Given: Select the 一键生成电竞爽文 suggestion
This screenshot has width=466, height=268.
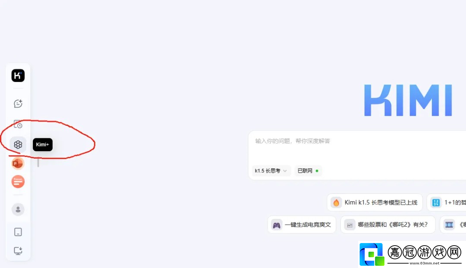Looking at the screenshot, I should (x=302, y=224).
